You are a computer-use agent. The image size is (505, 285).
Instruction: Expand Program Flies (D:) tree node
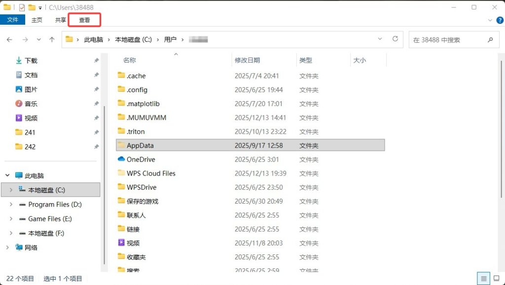click(x=11, y=205)
